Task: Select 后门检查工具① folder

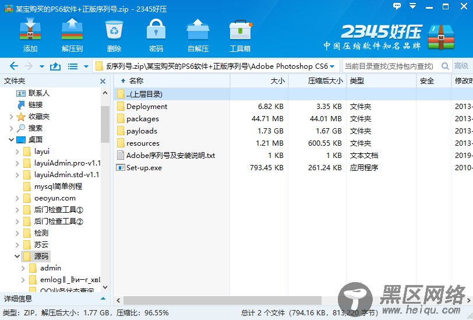Action: [x=58, y=209]
